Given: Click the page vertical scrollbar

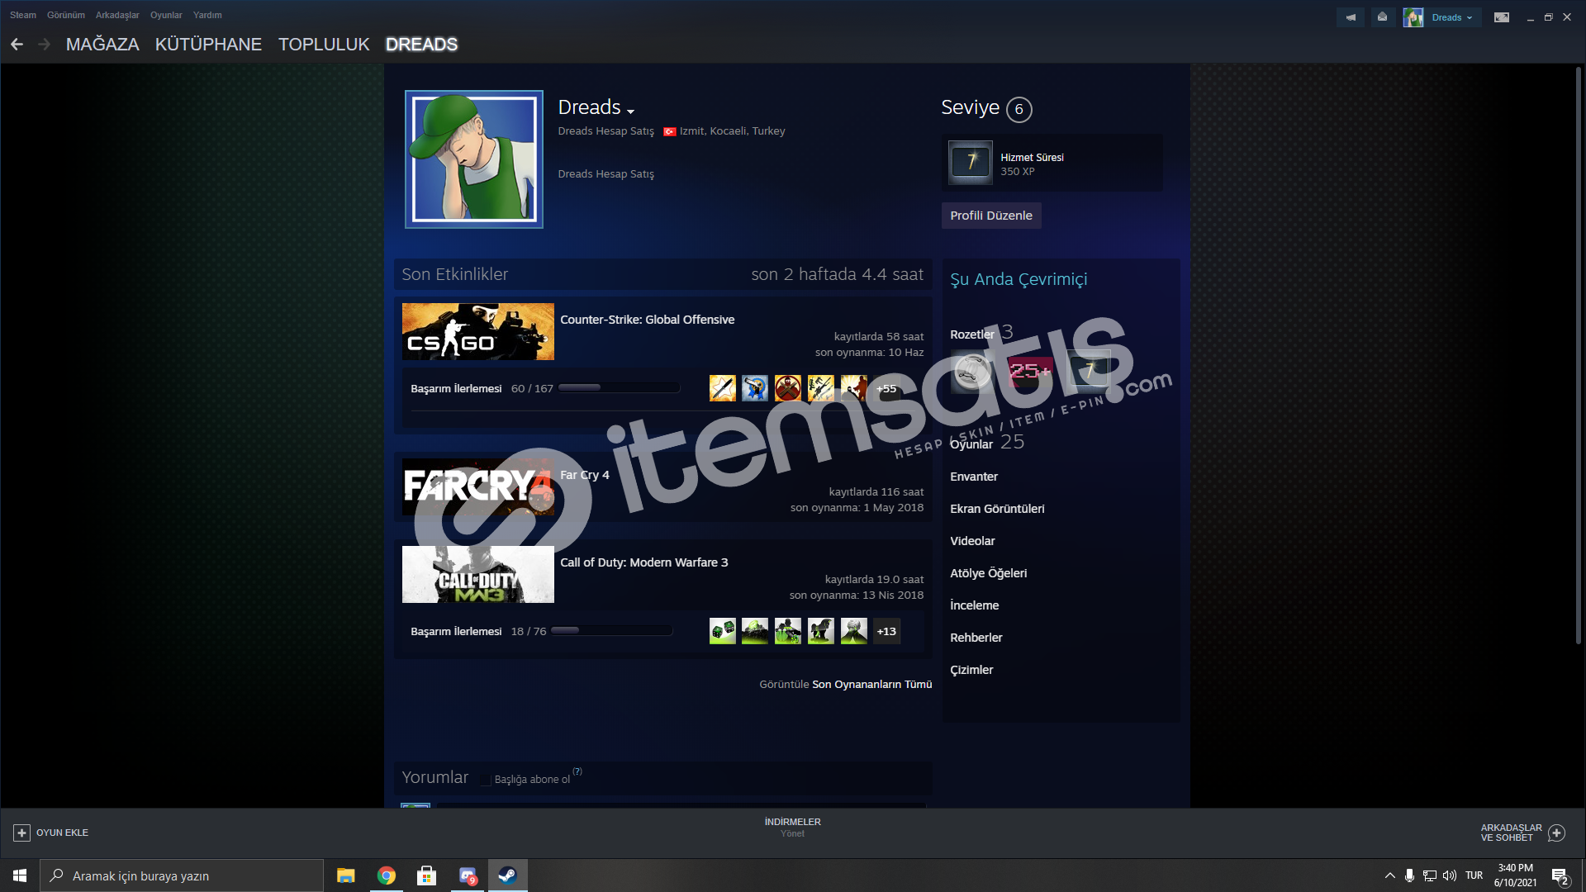Looking at the screenshot, I should coord(1578,355).
